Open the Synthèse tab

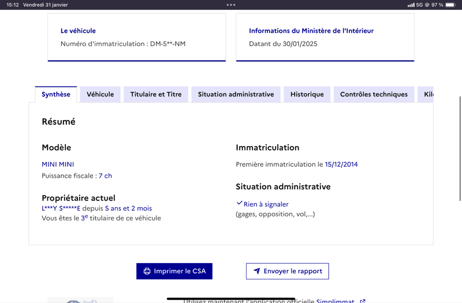click(56, 94)
